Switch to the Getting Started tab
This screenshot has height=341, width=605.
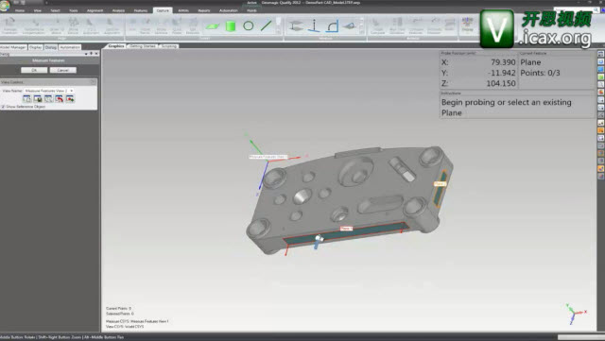pos(143,46)
